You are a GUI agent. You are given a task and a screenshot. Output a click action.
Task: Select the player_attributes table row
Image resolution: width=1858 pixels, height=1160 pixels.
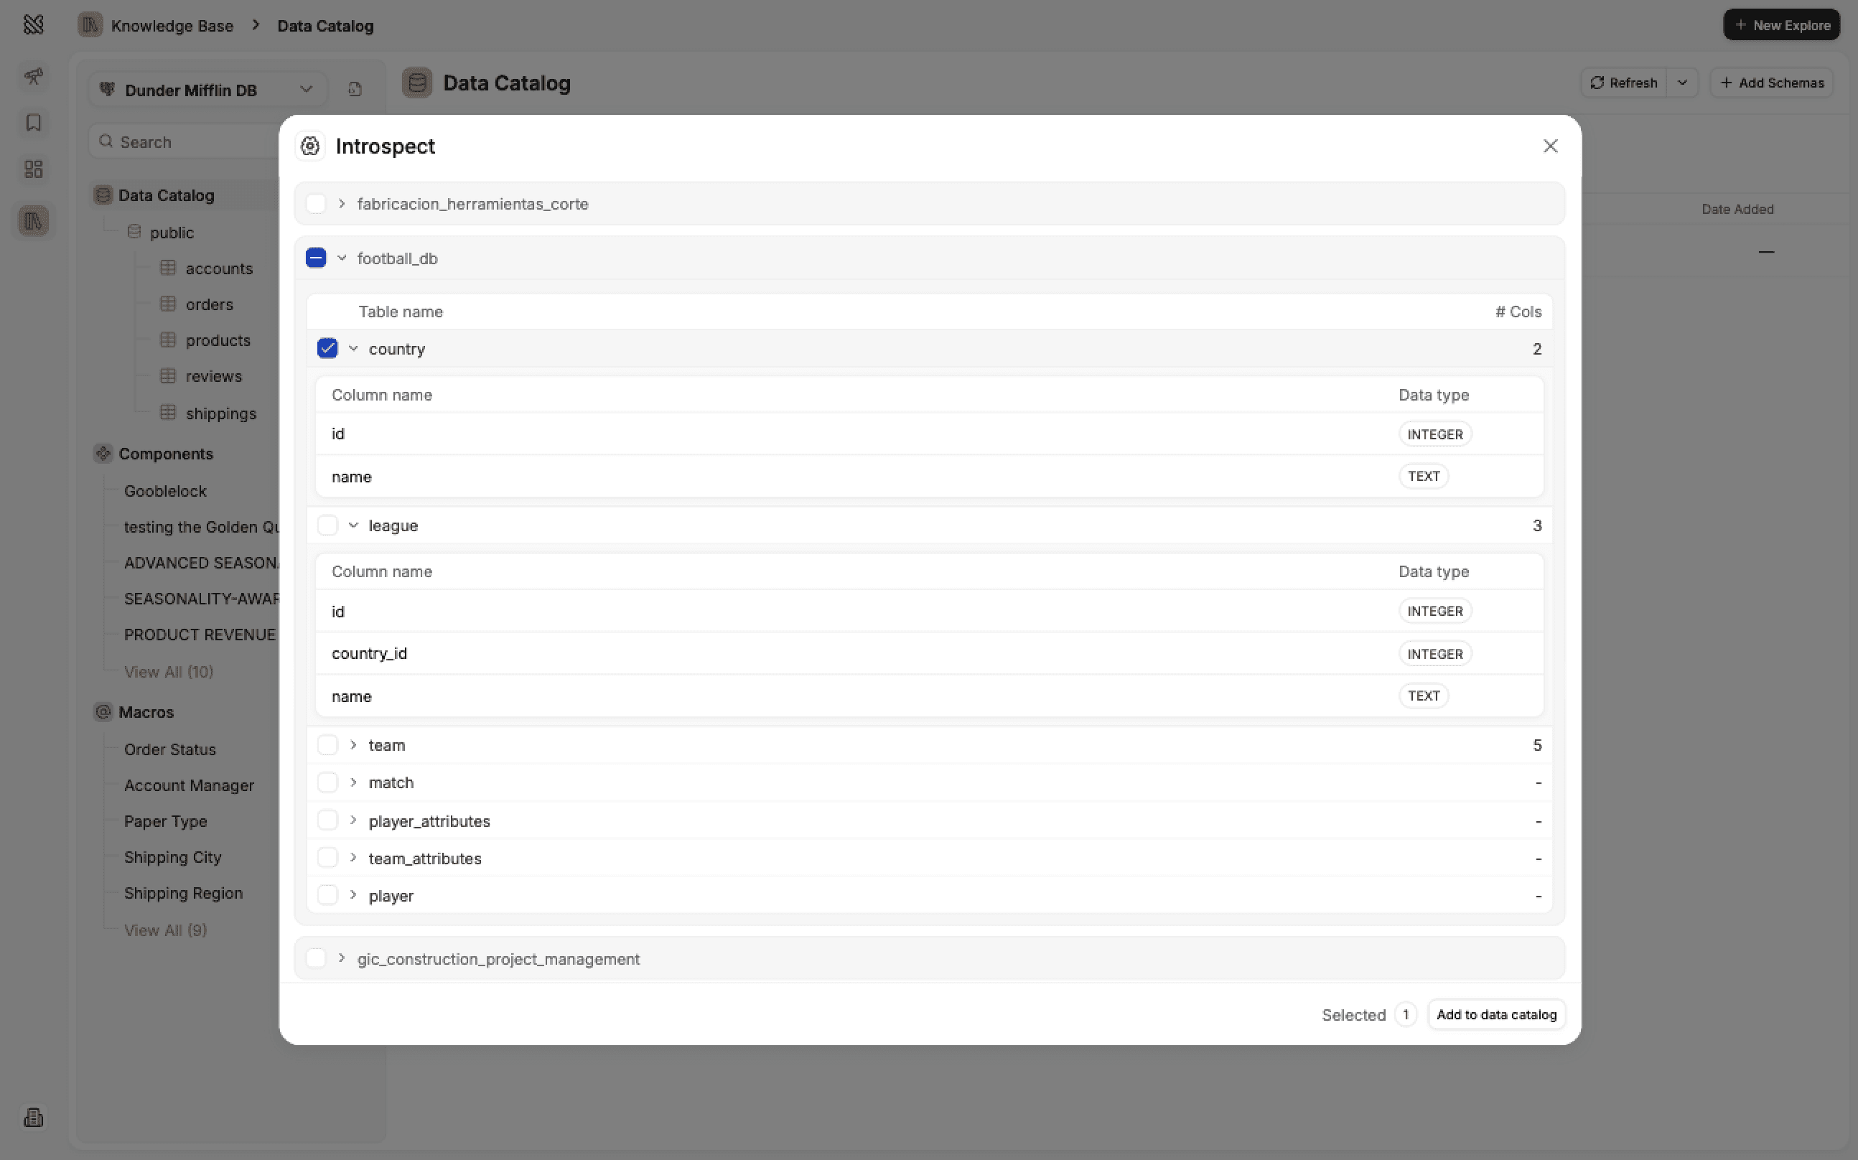coord(327,820)
